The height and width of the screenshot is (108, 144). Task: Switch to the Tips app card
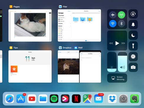point(30,66)
